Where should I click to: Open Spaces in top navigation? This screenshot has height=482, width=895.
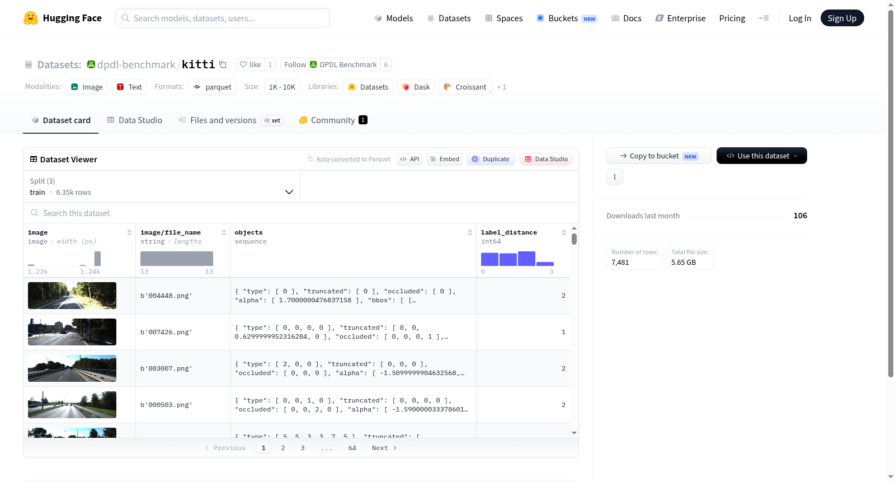tap(503, 18)
